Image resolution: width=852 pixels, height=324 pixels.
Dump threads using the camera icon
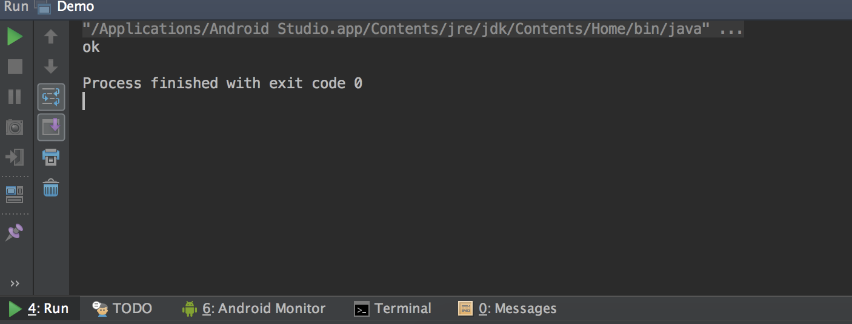tap(15, 127)
